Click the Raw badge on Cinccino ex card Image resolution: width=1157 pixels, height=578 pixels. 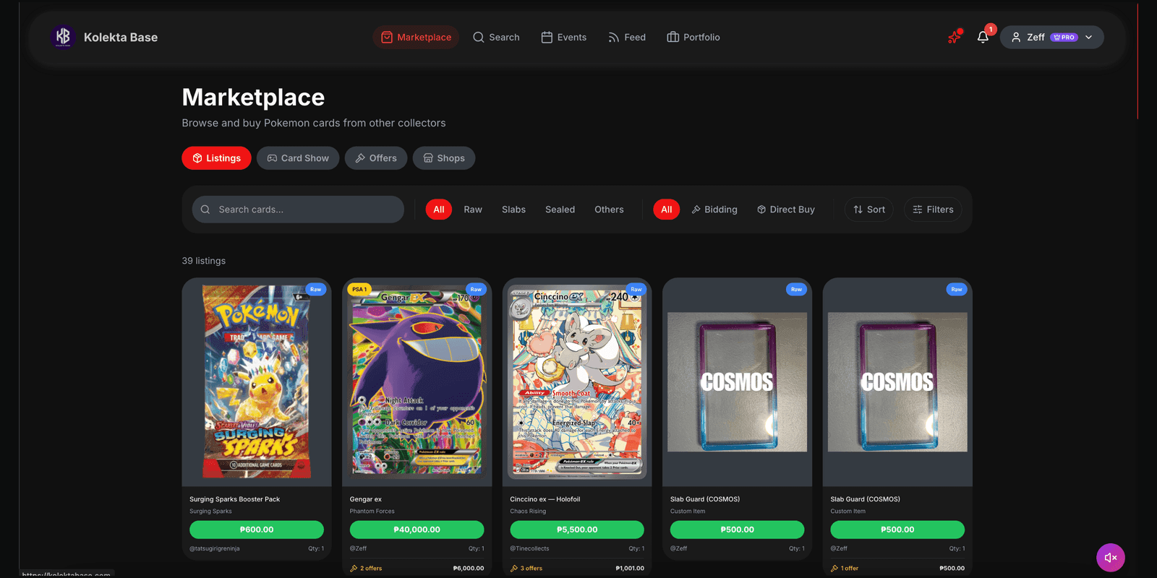(x=636, y=289)
